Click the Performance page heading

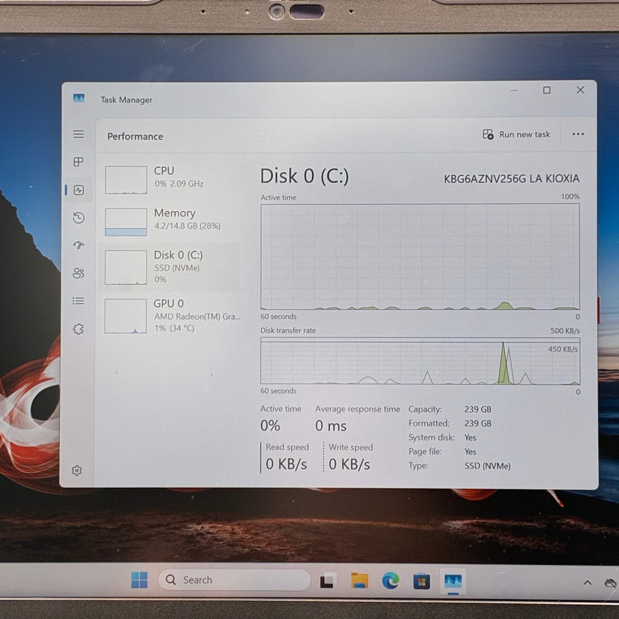tap(135, 137)
